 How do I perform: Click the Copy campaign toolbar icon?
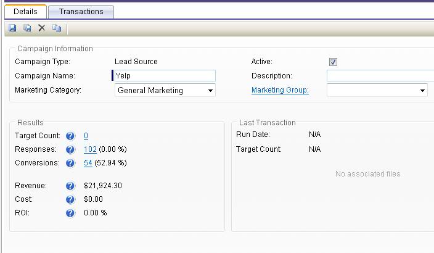pyautogui.click(x=57, y=28)
